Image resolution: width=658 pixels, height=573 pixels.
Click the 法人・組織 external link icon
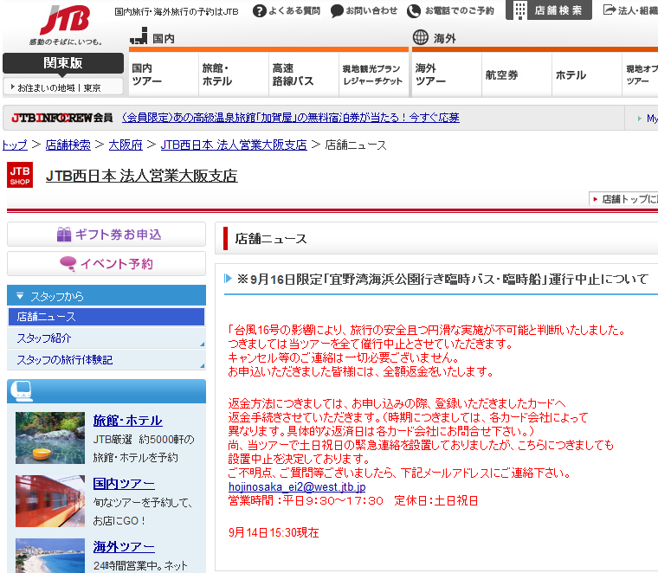(x=610, y=10)
